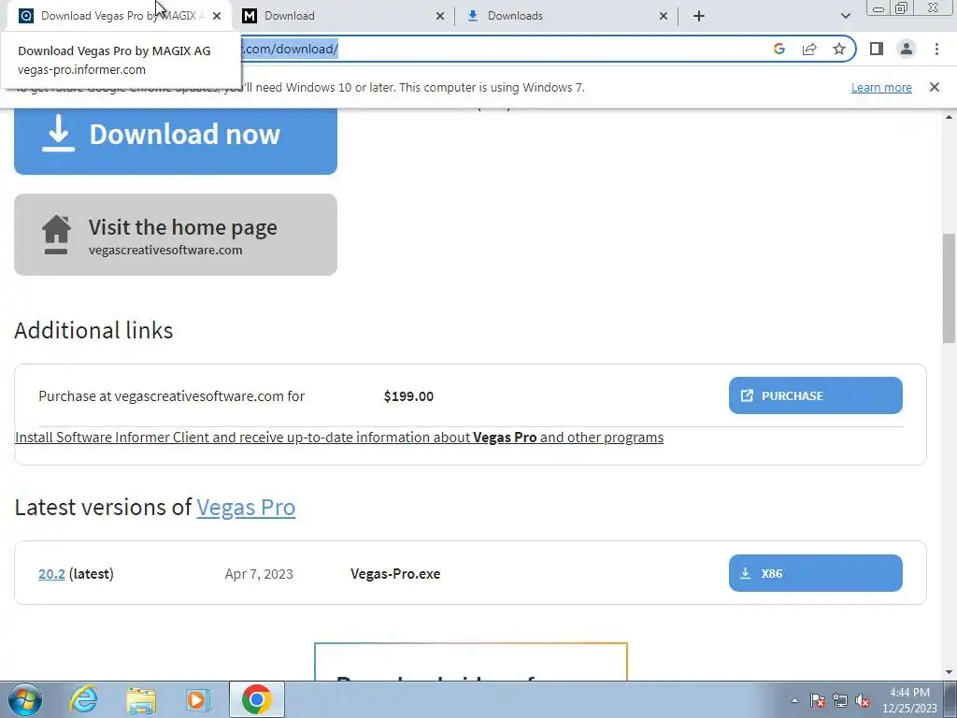This screenshot has height=718, width=957.
Task: Click the Apr 7, 2023 date
Action: [x=259, y=574]
